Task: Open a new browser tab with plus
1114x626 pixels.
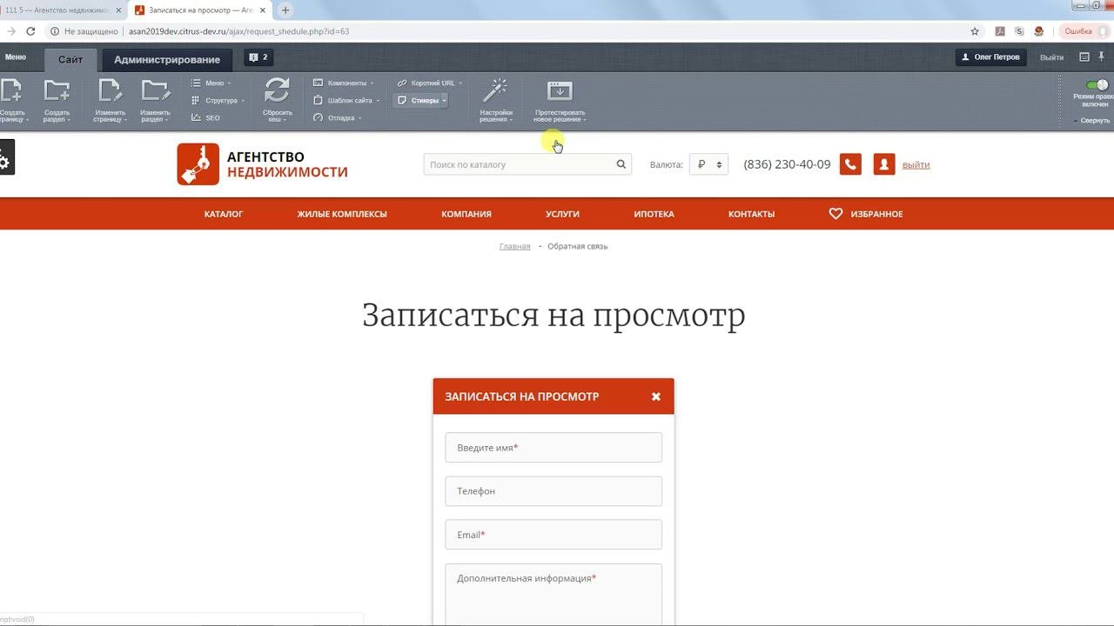Action: pyautogui.click(x=285, y=10)
